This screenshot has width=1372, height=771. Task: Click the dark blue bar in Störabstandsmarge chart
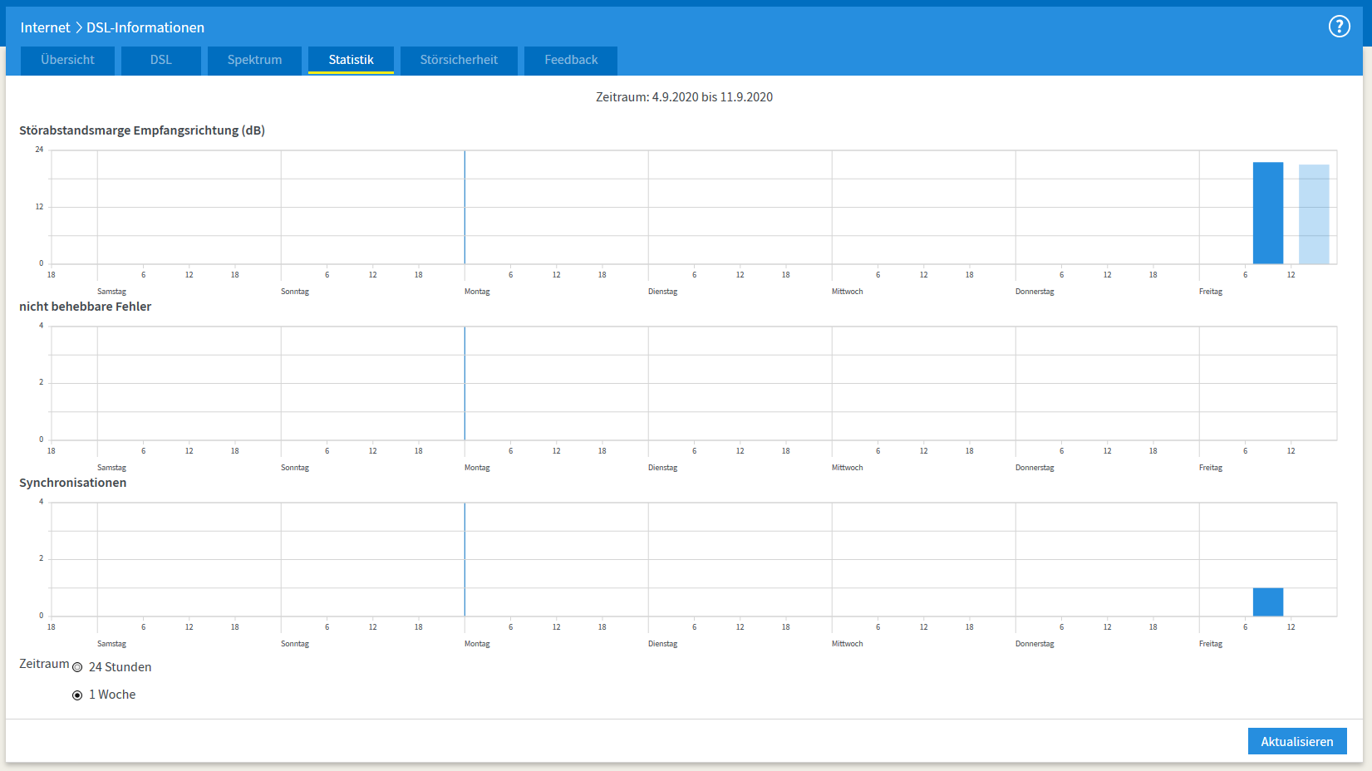(x=1268, y=213)
